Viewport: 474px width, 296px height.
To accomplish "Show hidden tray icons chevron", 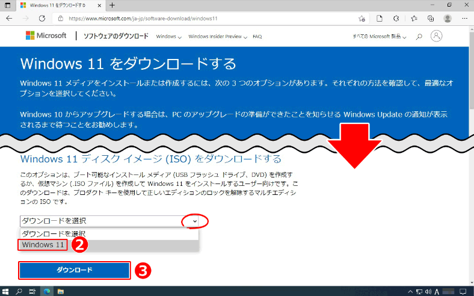I will click(x=410, y=292).
